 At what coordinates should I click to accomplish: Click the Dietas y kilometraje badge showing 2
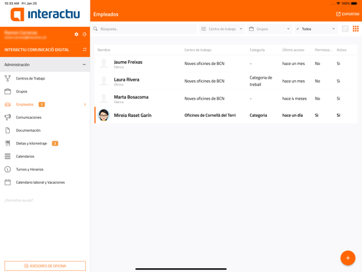click(55, 143)
